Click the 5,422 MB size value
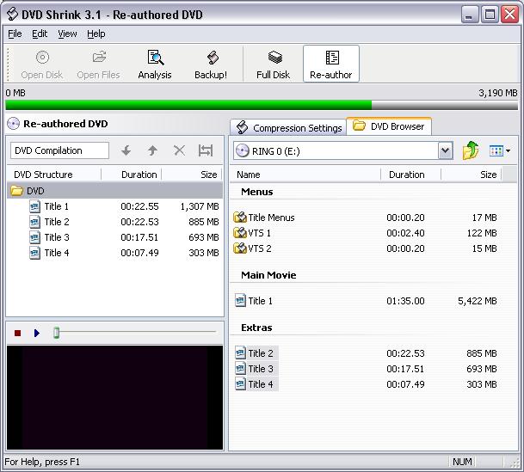Viewport: 524px width, 472px height. point(478,301)
